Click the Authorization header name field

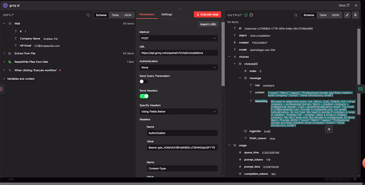tap(182, 133)
